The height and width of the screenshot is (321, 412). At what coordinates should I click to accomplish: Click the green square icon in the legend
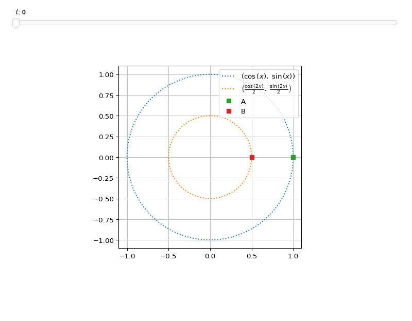pos(229,101)
